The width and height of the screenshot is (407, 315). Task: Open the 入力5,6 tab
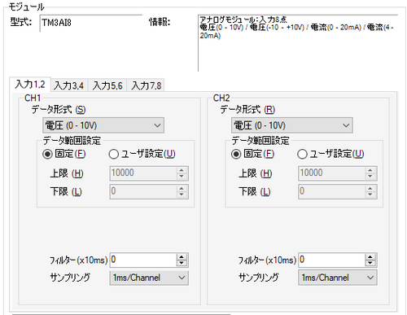(107, 86)
